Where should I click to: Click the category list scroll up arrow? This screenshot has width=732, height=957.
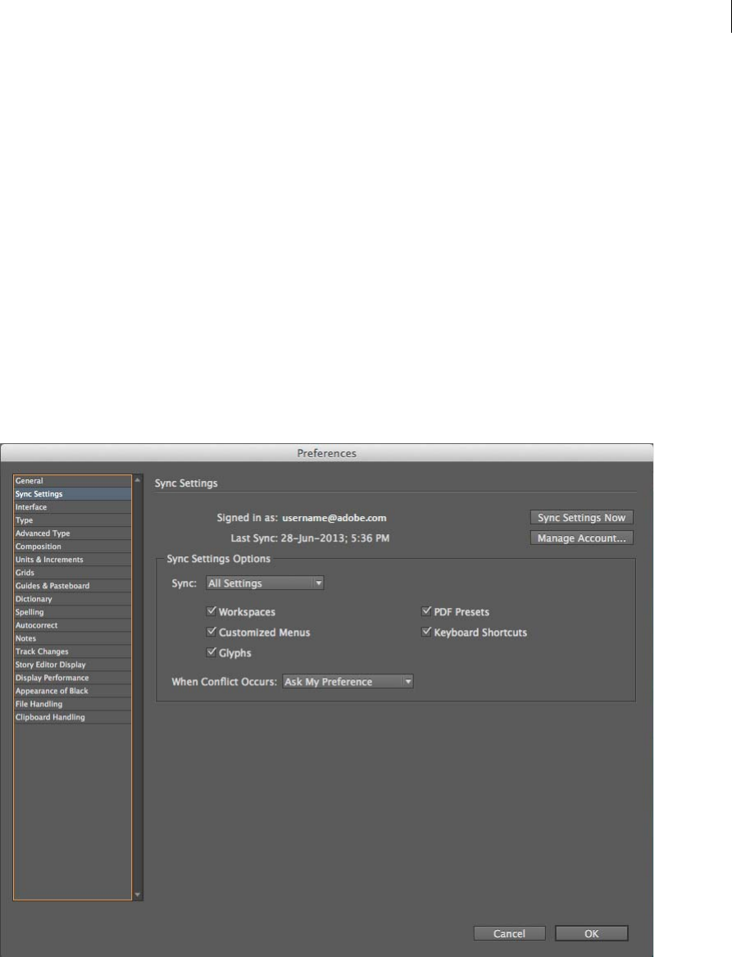(x=138, y=480)
